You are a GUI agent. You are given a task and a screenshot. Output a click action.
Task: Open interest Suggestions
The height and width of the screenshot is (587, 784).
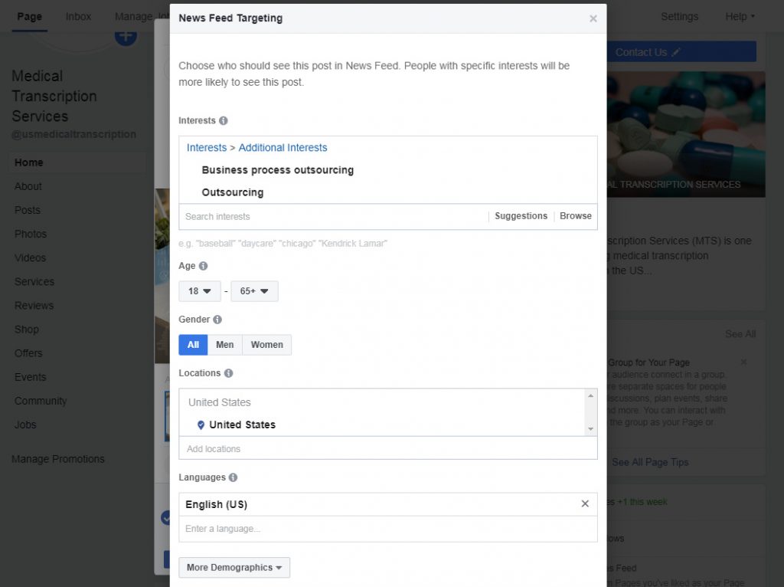(521, 216)
